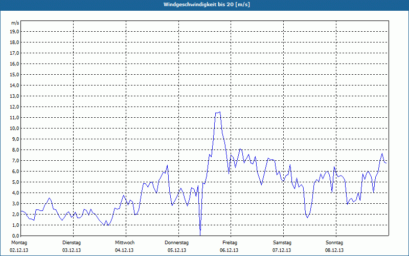Viewport: 409px width, 256px height.
Task: Click the '13,0' axis value
Action: (15, 96)
